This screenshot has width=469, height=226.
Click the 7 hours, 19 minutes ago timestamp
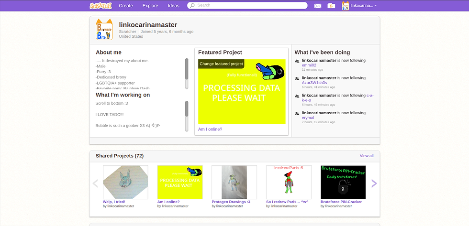pos(318,122)
